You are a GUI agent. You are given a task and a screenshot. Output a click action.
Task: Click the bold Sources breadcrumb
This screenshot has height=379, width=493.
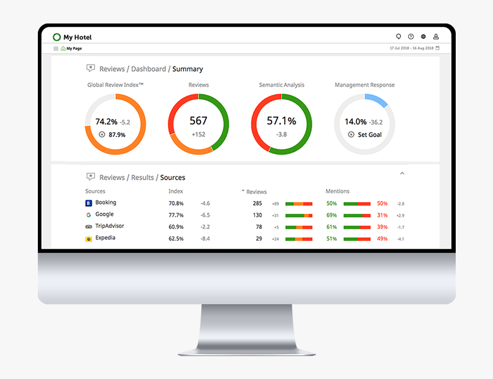coord(173,177)
